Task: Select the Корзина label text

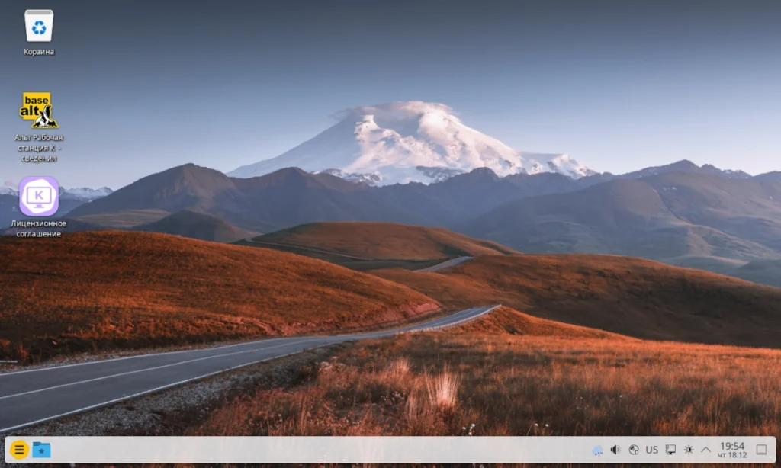Action: (x=39, y=52)
